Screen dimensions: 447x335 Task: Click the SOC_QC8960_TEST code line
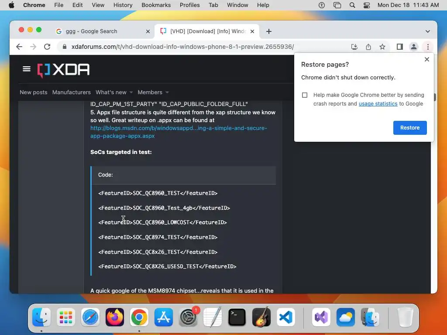point(158,193)
